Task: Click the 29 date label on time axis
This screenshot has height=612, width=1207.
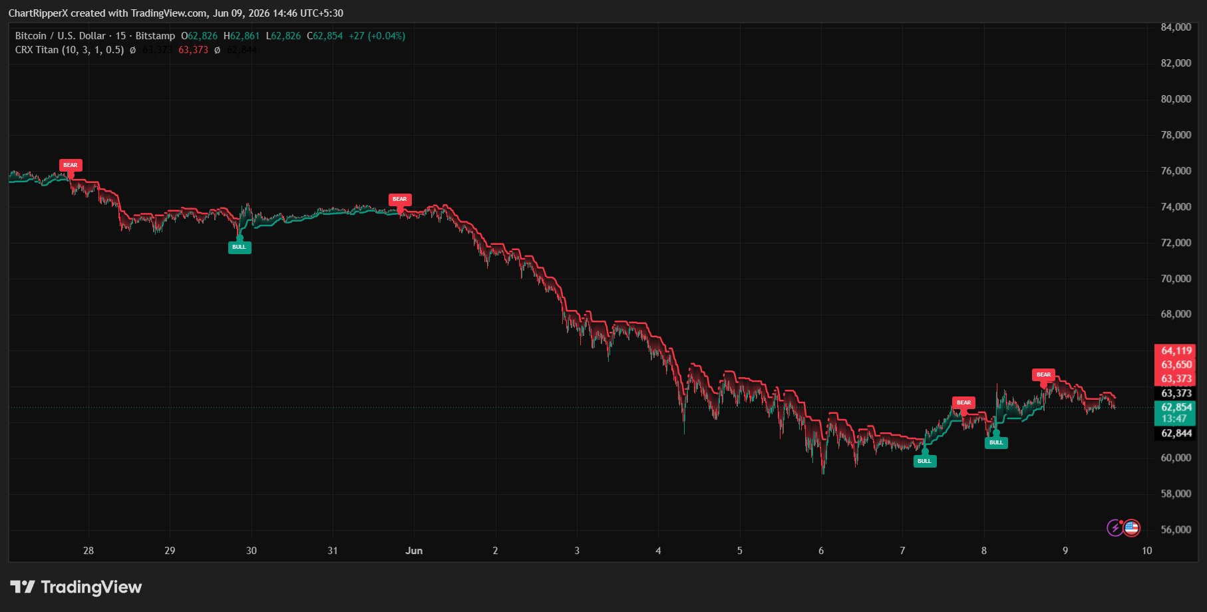Action: pyautogui.click(x=170, y=551)
